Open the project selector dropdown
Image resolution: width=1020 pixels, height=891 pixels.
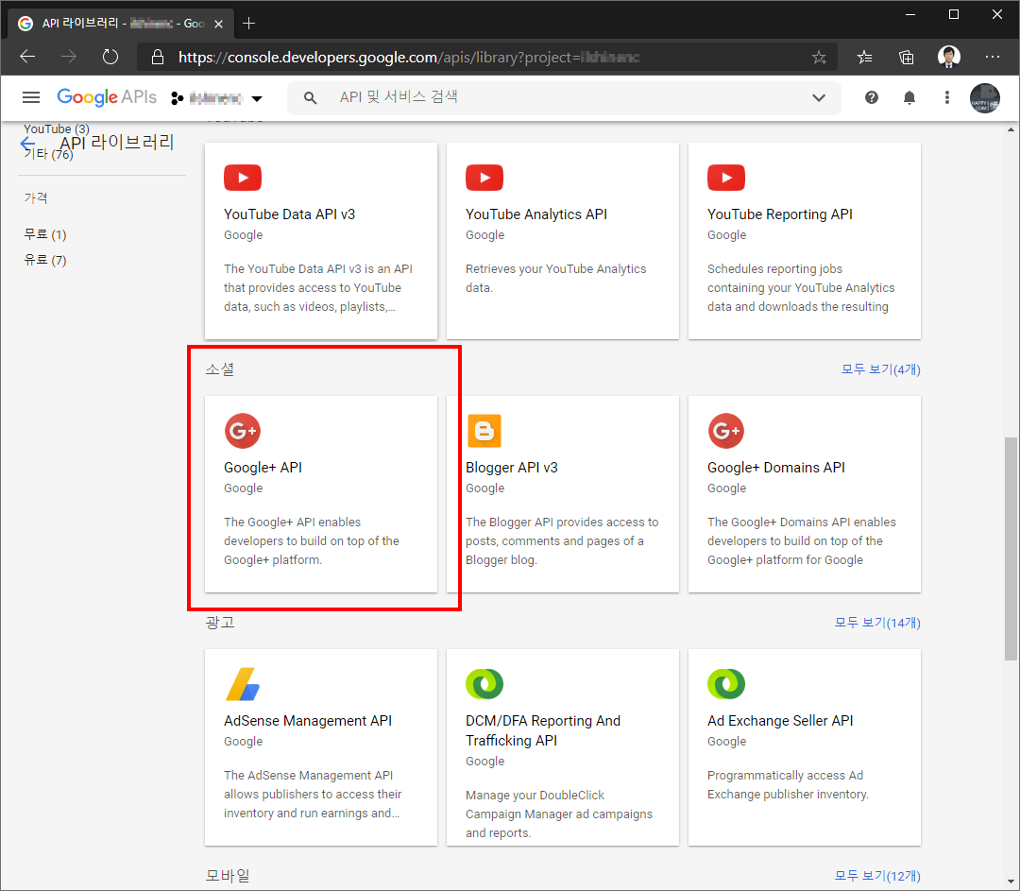(x=216, y=98)
